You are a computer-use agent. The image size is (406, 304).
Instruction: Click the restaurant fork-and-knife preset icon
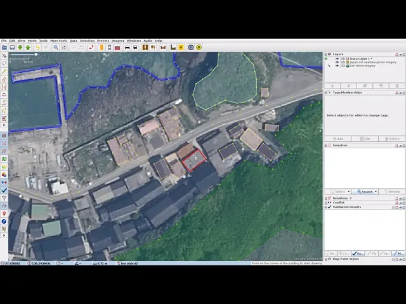pos(153,47)
